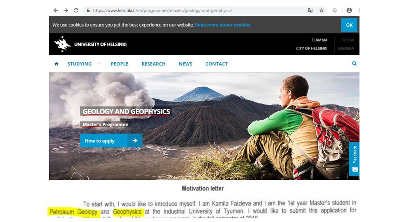Viewport: 397px width, 222px height.
Task: Go back using browser back arrow
Action: [x=56, y=10]
